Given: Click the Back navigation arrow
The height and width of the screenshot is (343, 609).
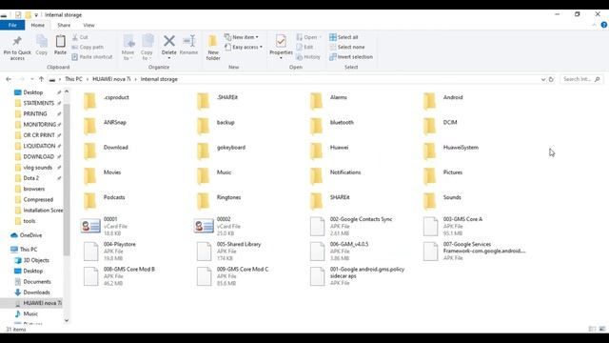Looking at the screenshot, I should 9,79.
